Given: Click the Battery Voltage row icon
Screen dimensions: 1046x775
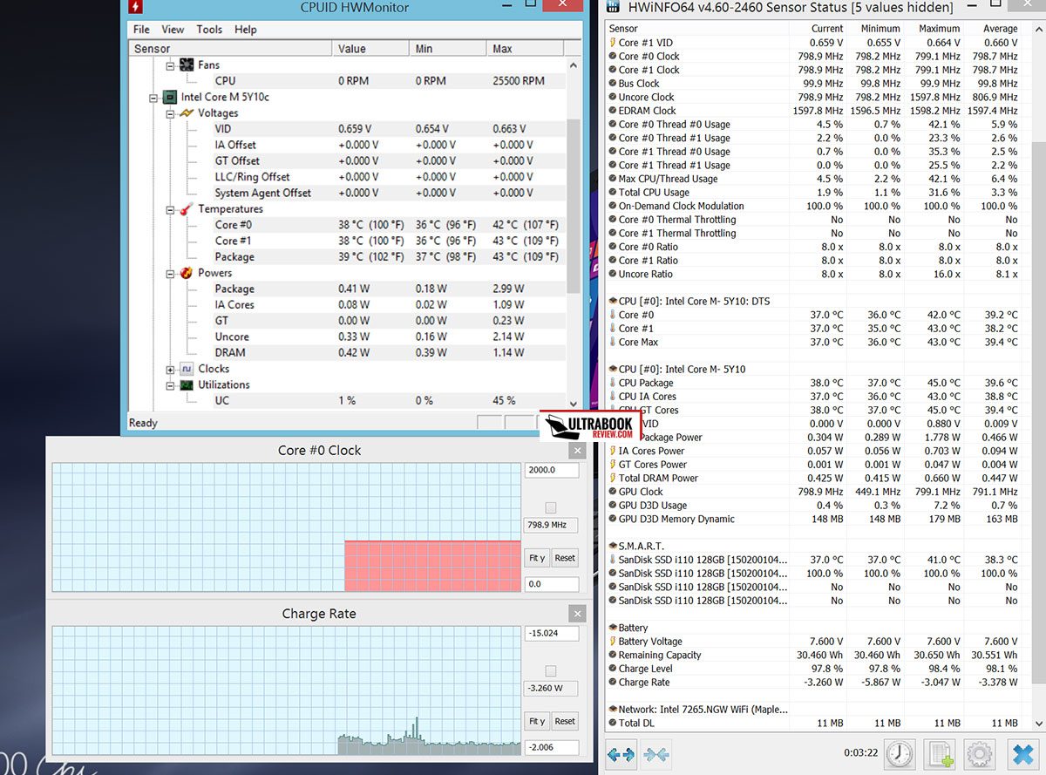Looking at the screenshot, I should pos(612,642).
